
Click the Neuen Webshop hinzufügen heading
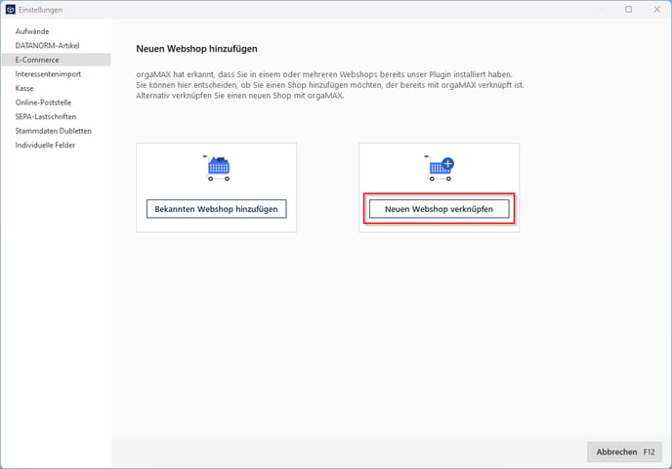coord(196,48)
